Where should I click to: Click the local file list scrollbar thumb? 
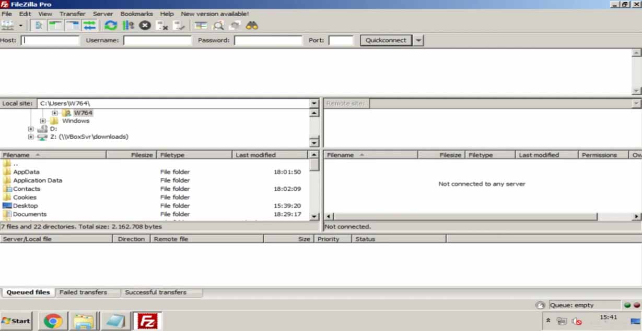[x=314, y=165]
